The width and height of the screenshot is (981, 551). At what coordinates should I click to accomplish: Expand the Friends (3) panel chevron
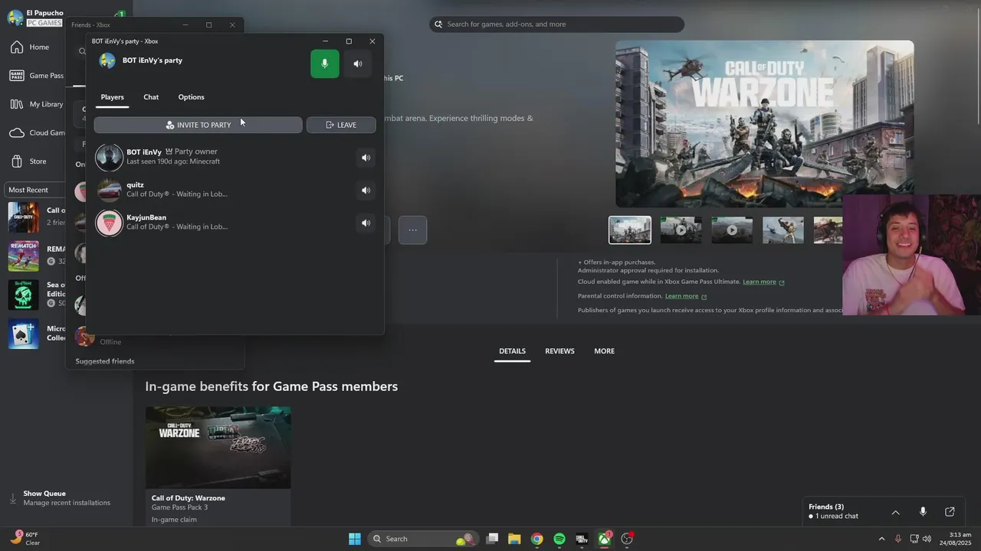tap(895, 512)
